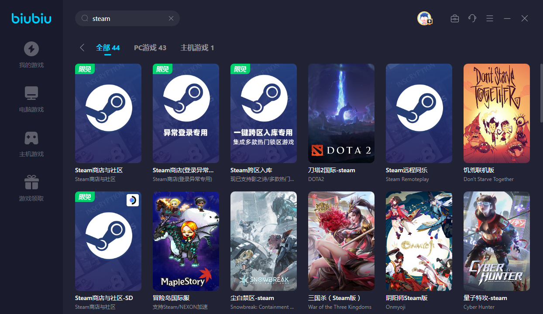Go back using the left chevron
Screen dimensions: 543x314
pos(82,48)
